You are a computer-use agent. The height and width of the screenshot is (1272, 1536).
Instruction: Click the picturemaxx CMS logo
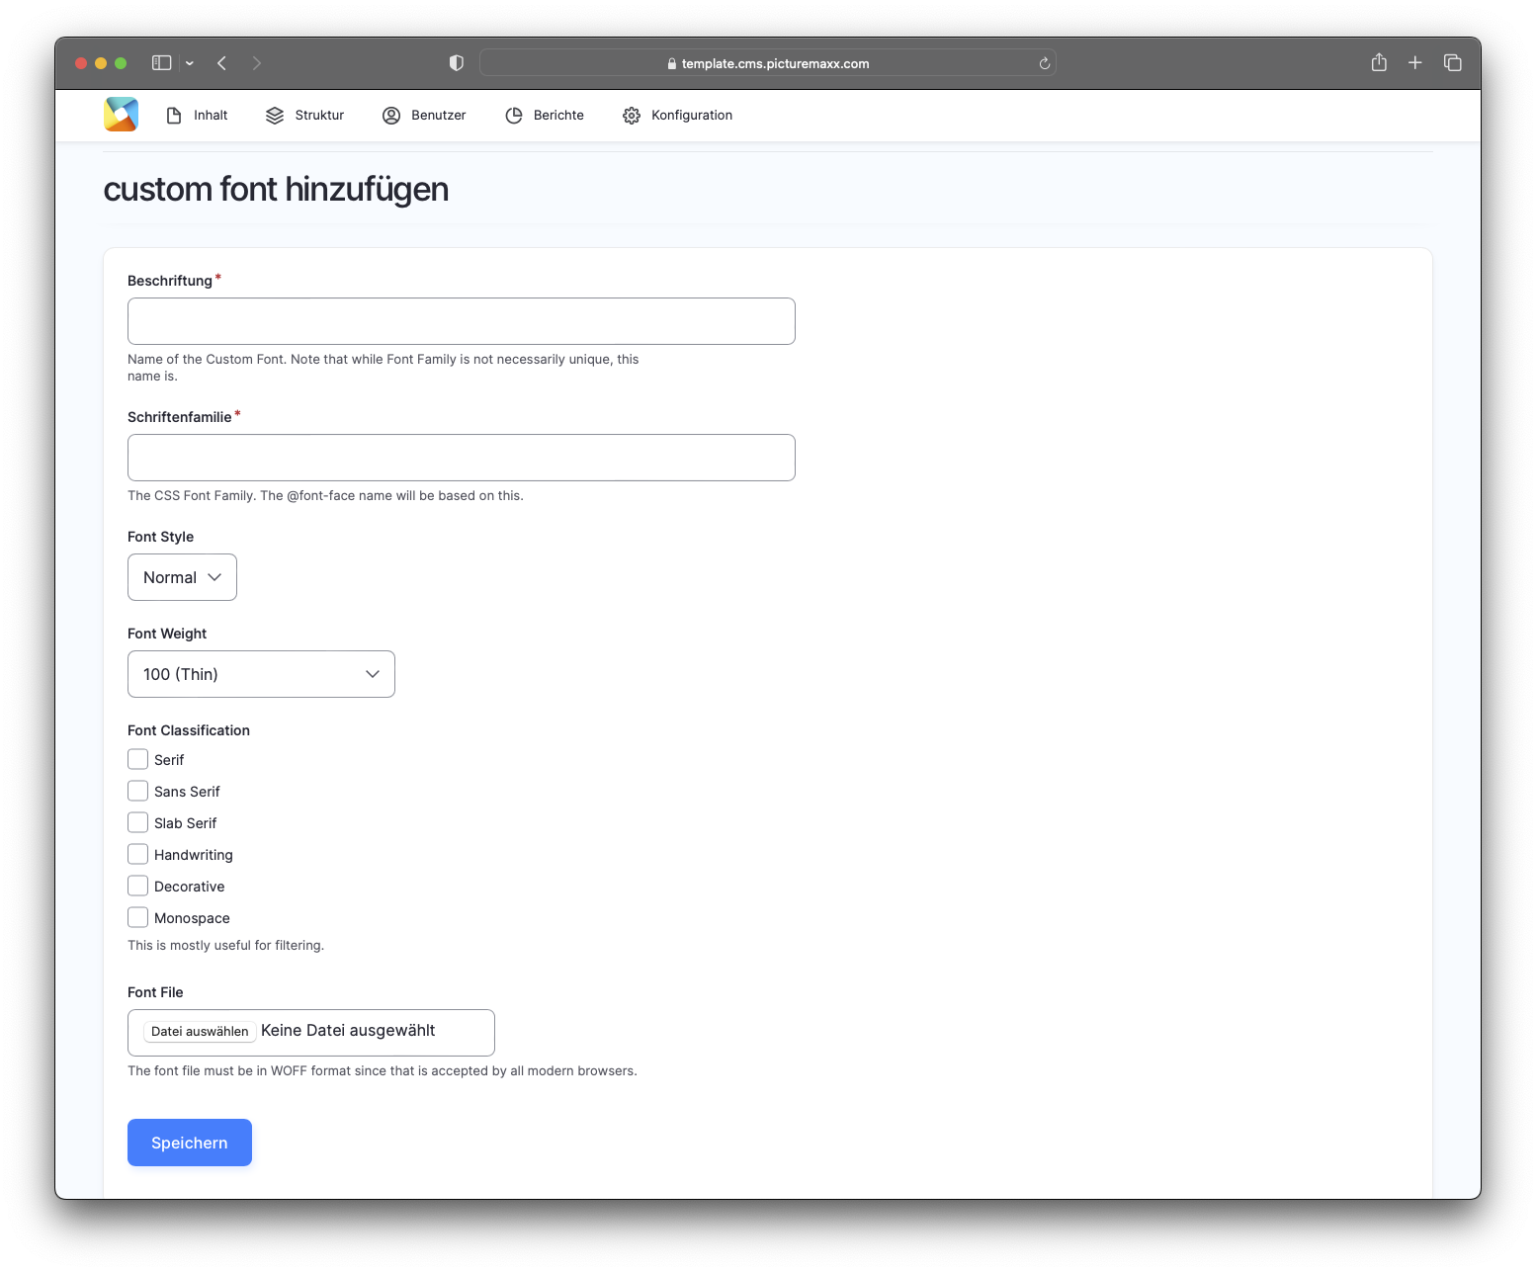point(121,115)
